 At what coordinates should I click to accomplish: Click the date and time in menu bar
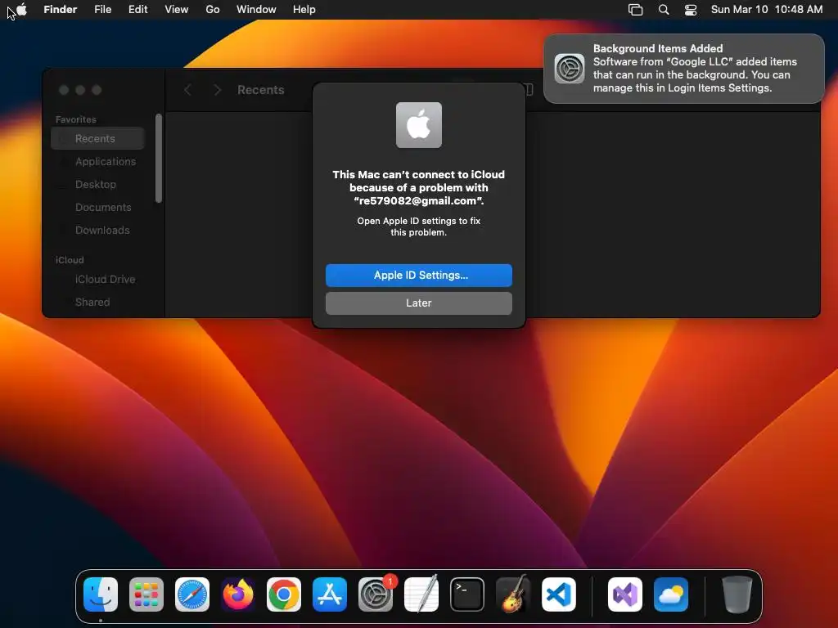point(766,10)
